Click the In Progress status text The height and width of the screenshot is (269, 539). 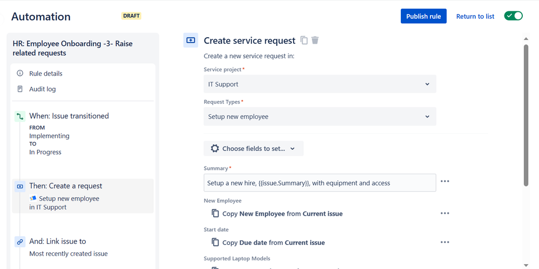click(45, 152)
